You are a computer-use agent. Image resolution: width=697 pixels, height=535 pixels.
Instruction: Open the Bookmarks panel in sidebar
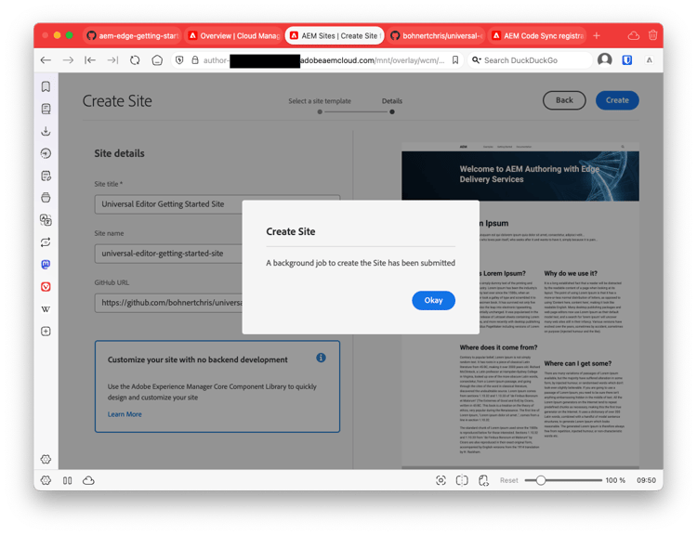pos(46,86)
